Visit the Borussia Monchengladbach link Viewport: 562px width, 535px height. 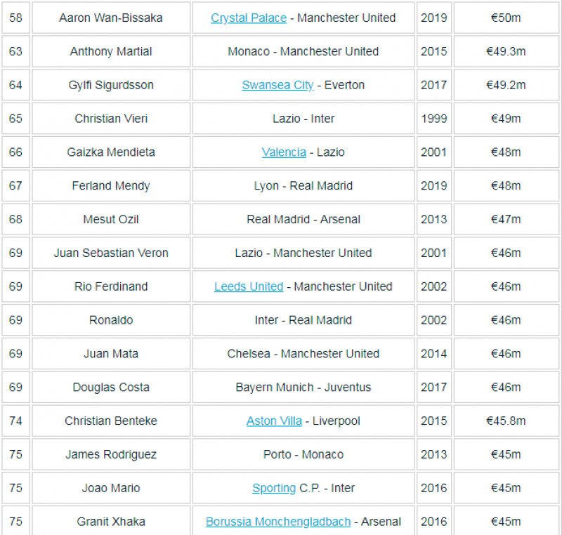pyautogui.click(x=277, y=522)
